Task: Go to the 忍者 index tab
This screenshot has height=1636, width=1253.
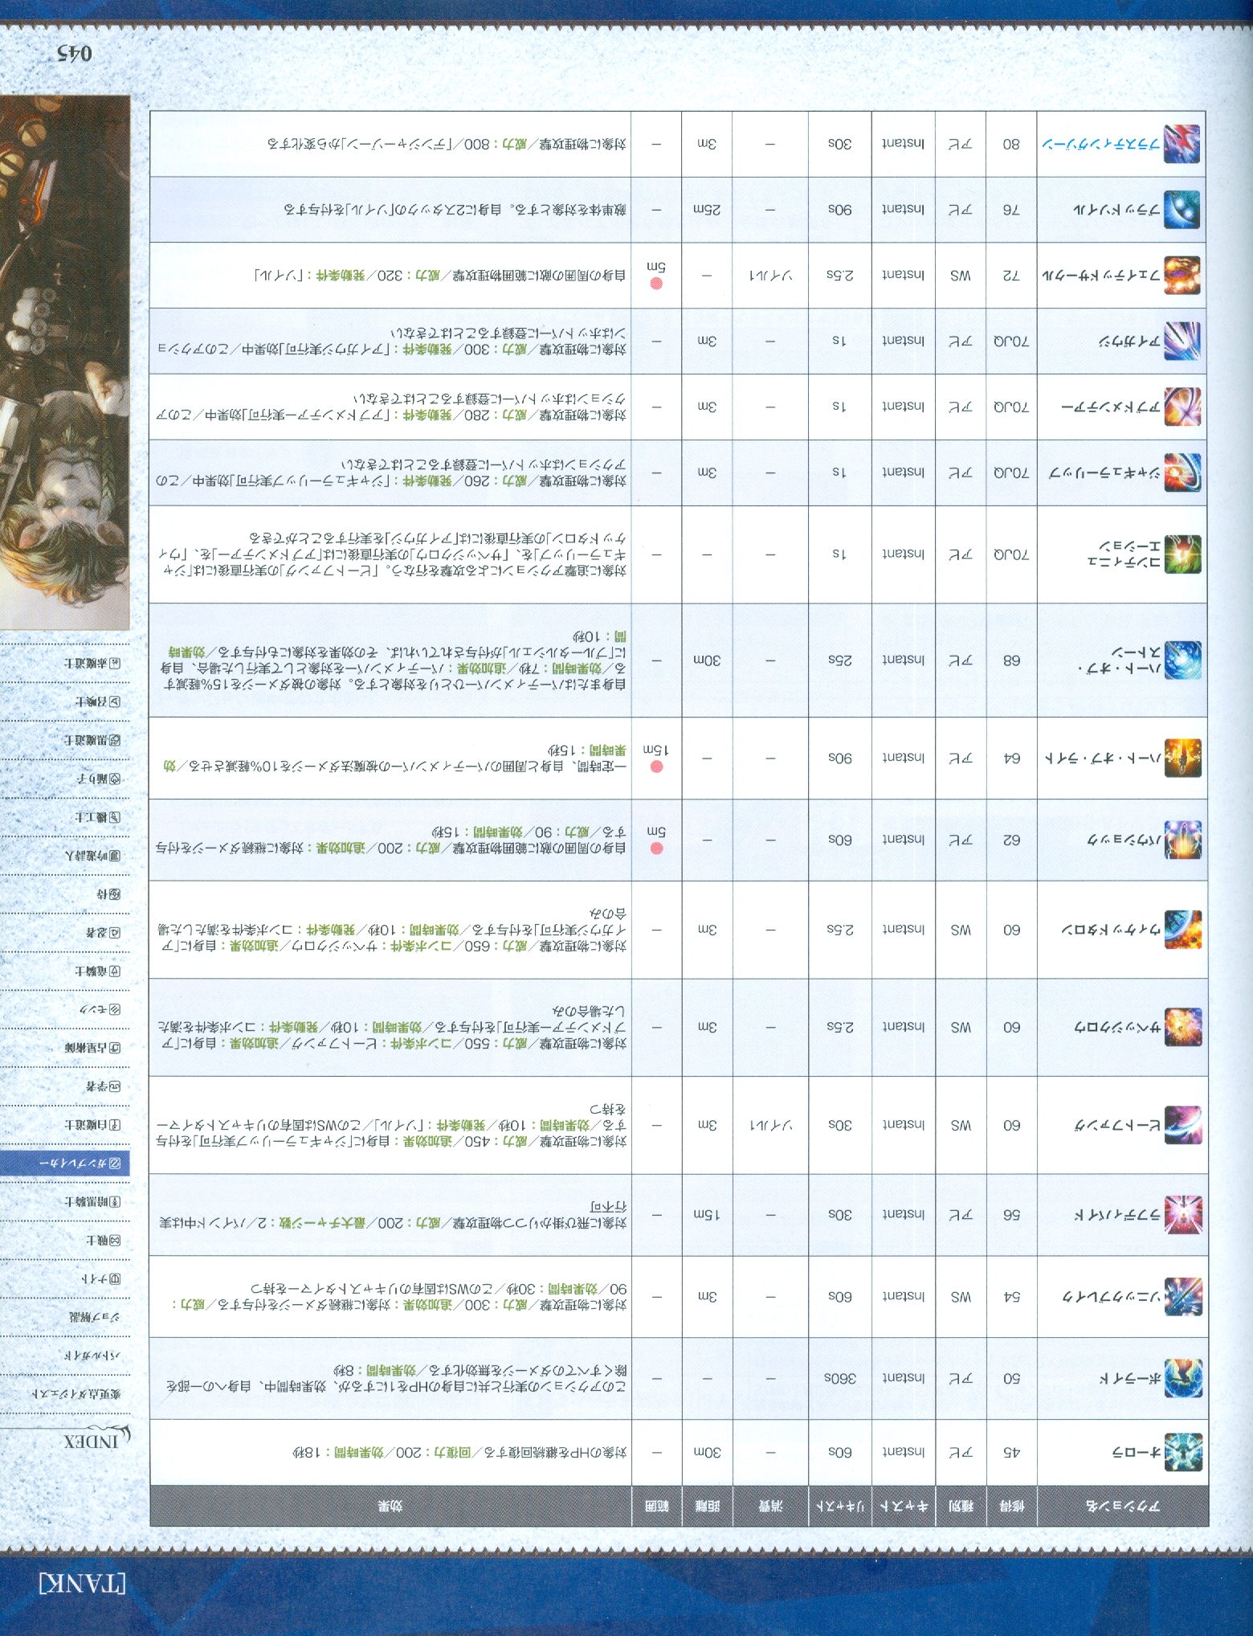Action: click(x=104, y=932)
